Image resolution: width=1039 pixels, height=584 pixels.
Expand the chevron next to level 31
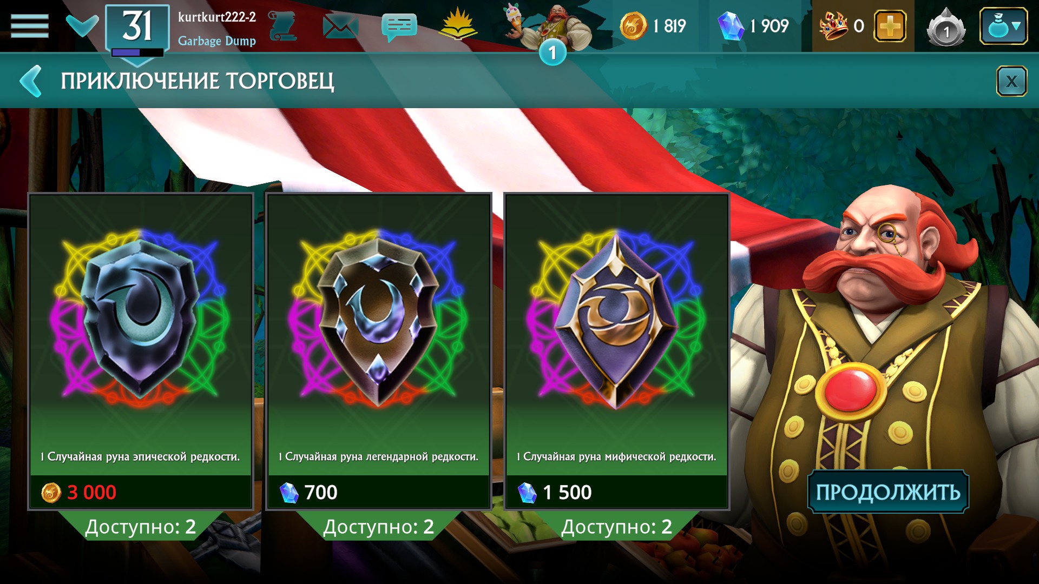click(x=82, y=25)
